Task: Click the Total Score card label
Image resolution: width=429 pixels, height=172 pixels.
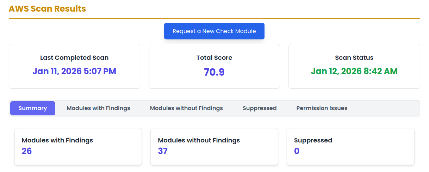Action: click(214, 58)
